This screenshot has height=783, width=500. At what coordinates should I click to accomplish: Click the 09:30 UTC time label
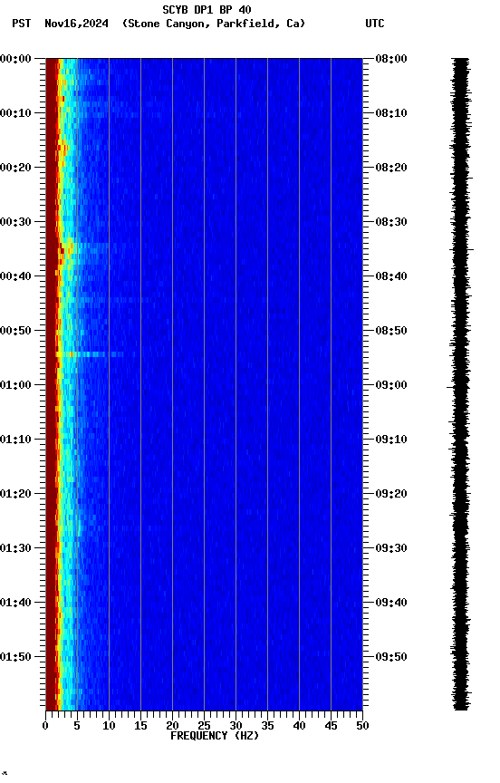[391, 549]
